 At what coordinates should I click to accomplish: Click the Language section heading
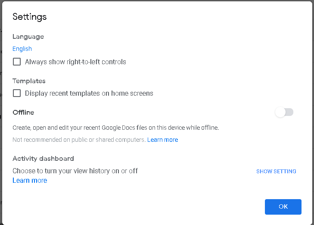point(28,37)
